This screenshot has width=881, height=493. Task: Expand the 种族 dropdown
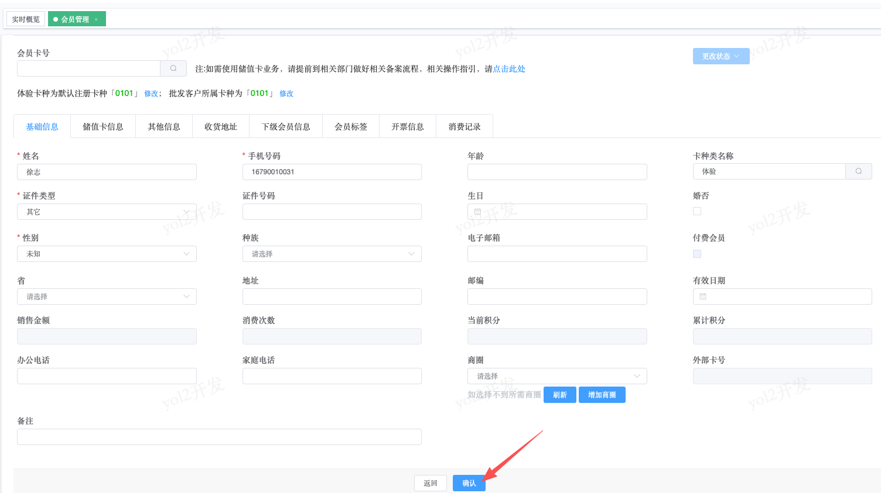pos(332,254)
